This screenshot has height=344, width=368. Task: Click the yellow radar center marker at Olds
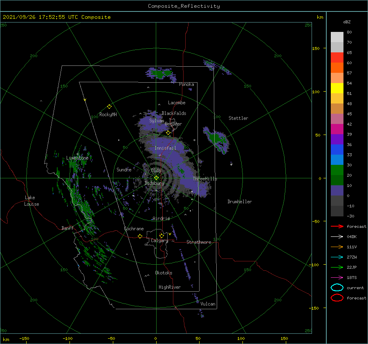pyautogui.click(x=156, y=178)
